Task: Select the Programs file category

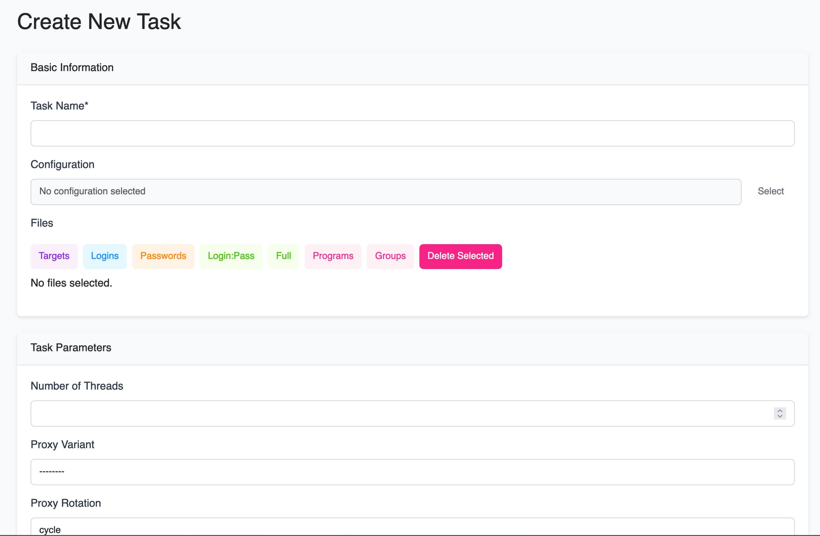Action: click(333, 256)
